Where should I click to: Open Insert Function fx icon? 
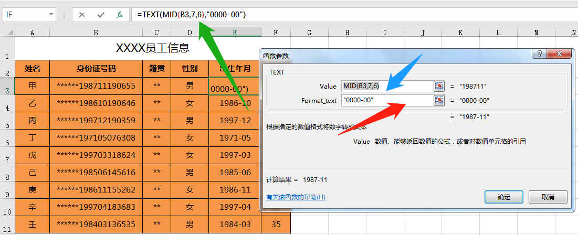point(120,15)
